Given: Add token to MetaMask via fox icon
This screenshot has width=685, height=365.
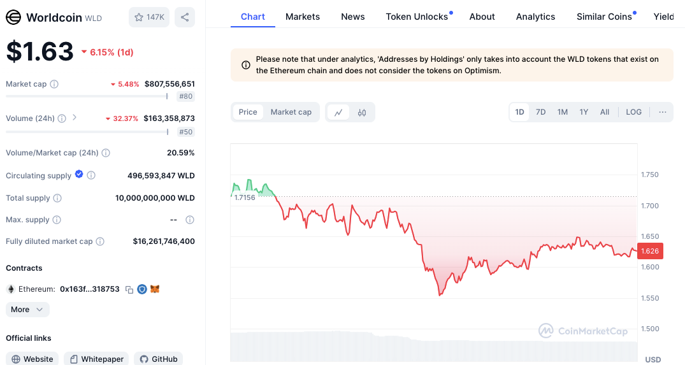Looking at the screenshot, I should (155, 289).
